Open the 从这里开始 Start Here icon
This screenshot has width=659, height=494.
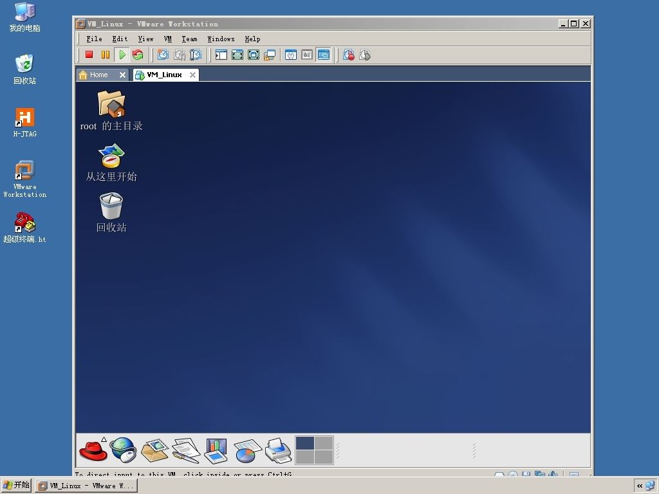[111, 163]
